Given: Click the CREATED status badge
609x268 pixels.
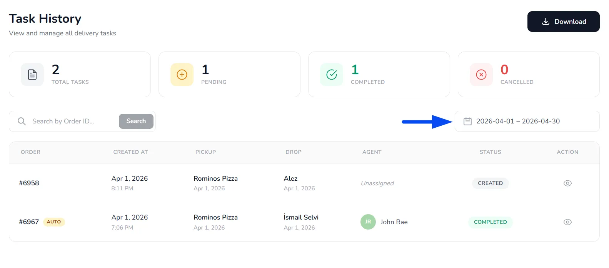Looking at the screenshot, I should tap(491, 183).
